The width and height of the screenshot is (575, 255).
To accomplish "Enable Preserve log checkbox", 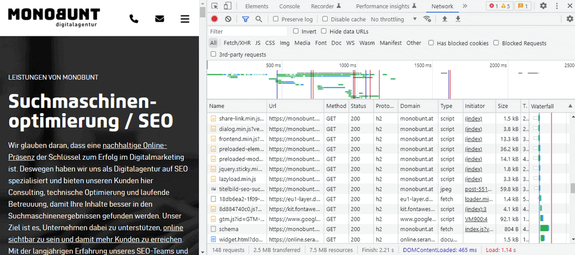I will [x=276, y=19].
